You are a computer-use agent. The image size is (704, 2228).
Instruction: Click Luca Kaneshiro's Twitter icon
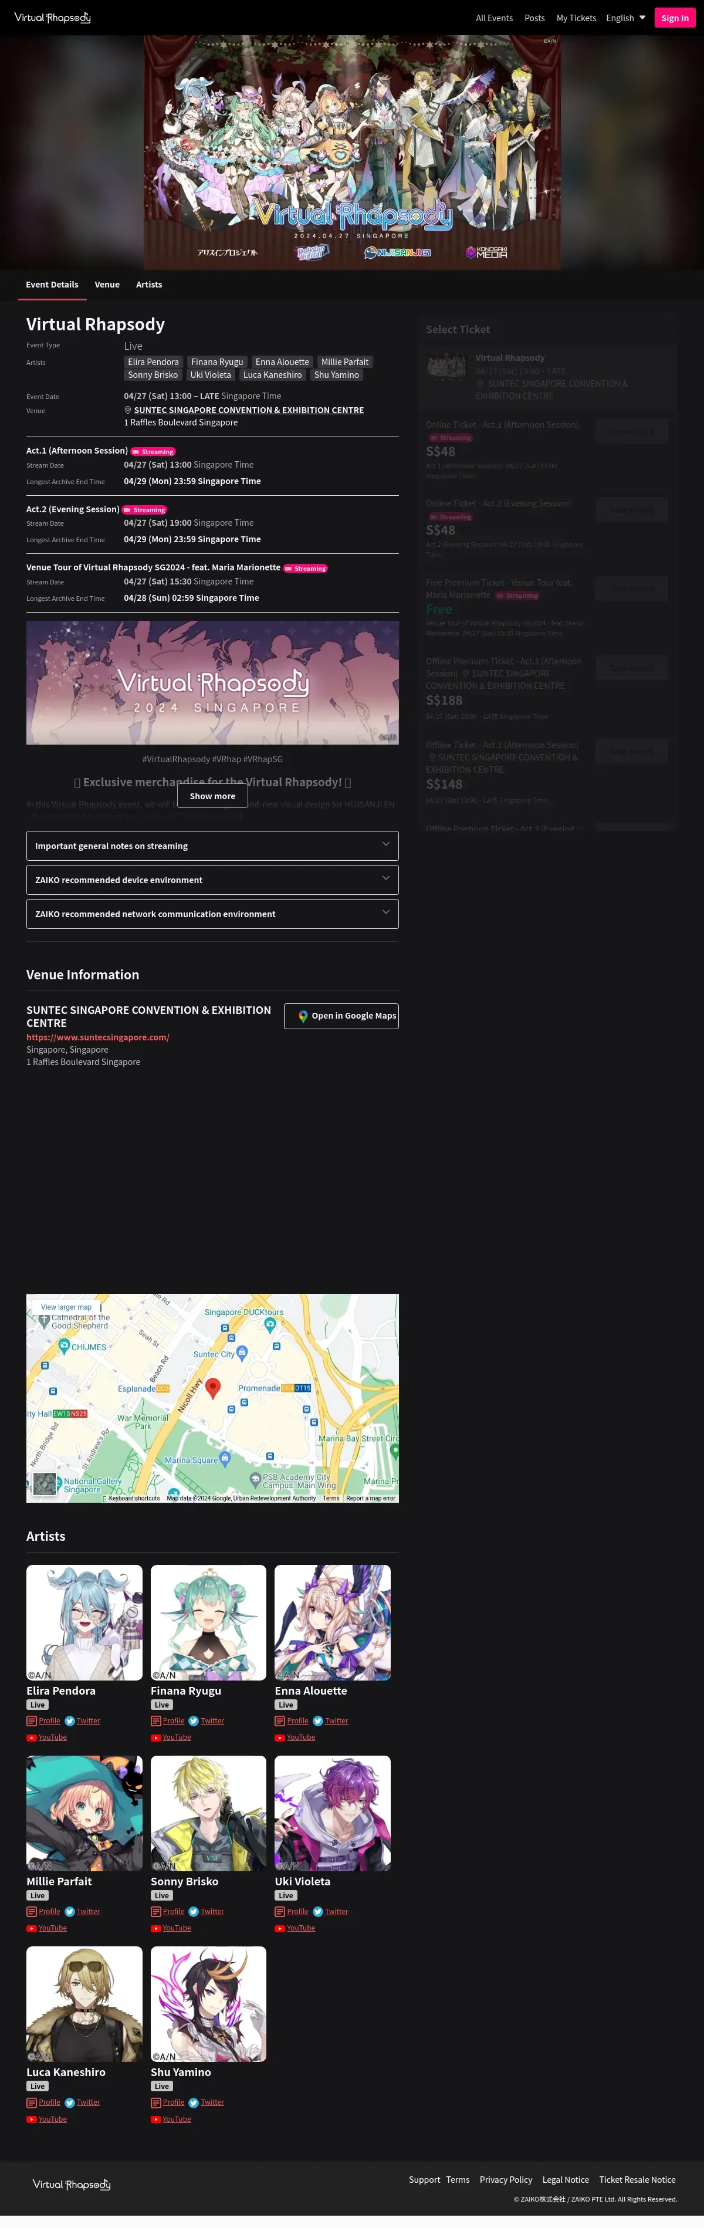[x=70, y=2102]
